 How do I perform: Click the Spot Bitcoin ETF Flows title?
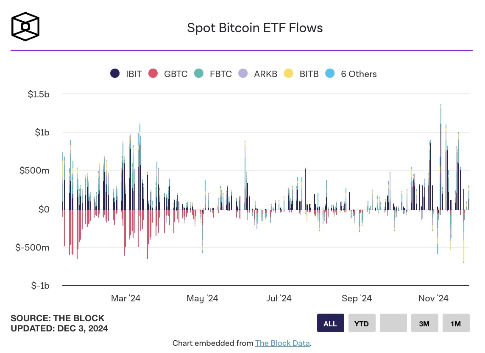coord(254,28)
